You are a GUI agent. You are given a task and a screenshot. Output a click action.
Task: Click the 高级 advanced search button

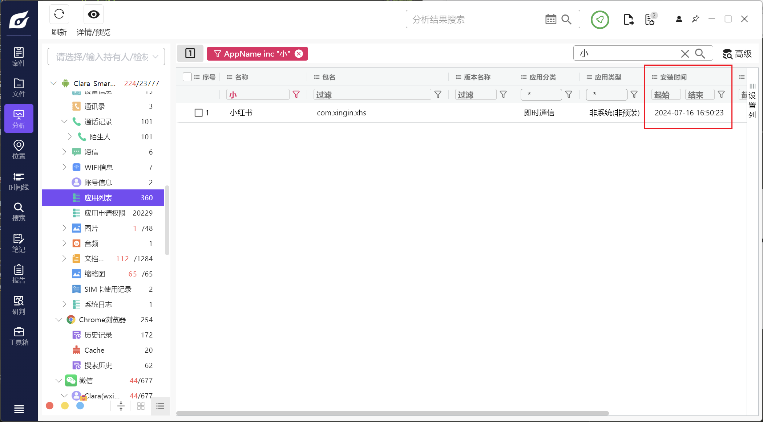pos(737,54)
